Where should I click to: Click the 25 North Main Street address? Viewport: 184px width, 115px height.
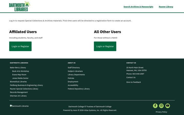[135, 67]
